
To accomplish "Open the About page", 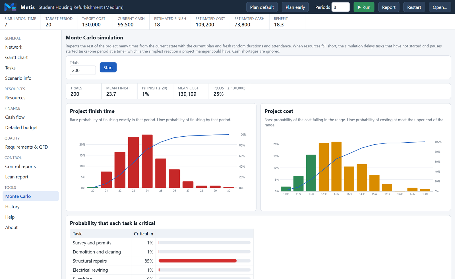I will click(31, 227).
